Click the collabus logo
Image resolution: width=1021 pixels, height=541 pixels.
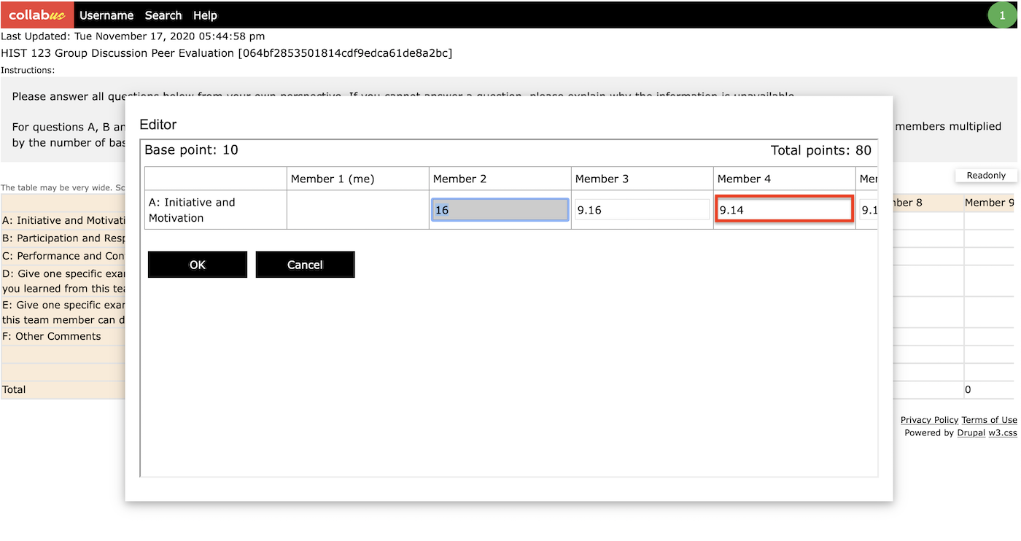37,15
